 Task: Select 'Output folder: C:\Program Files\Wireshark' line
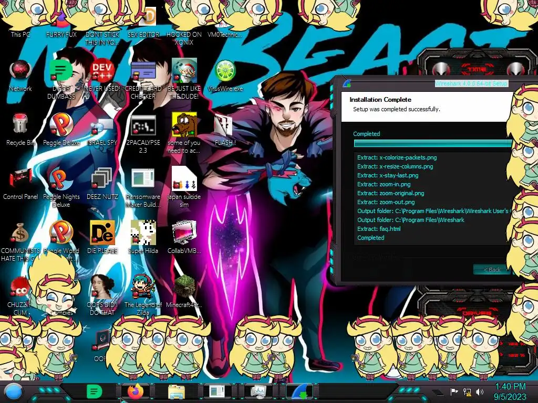[411, 220]
